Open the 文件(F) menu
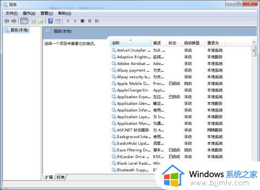Image resolution: width=260 pixels, height=190 pixels. pos(11,13)
